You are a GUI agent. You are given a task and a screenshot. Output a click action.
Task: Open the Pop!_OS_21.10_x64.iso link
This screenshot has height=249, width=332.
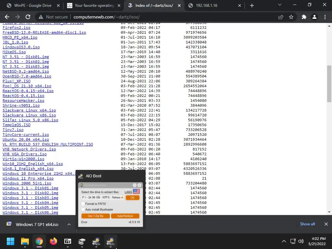tap(27, 86)
